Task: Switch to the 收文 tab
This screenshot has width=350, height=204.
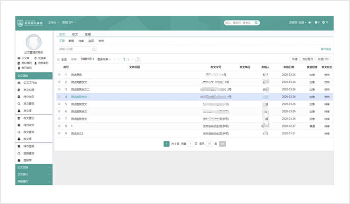Action: (75, 35)
